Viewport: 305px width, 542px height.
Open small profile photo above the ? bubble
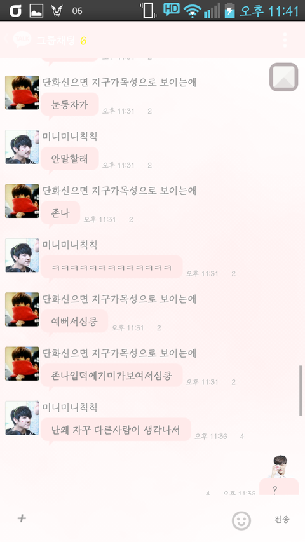[x=280, y=466]
